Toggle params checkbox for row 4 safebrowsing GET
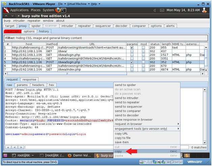 pos(132,59)
